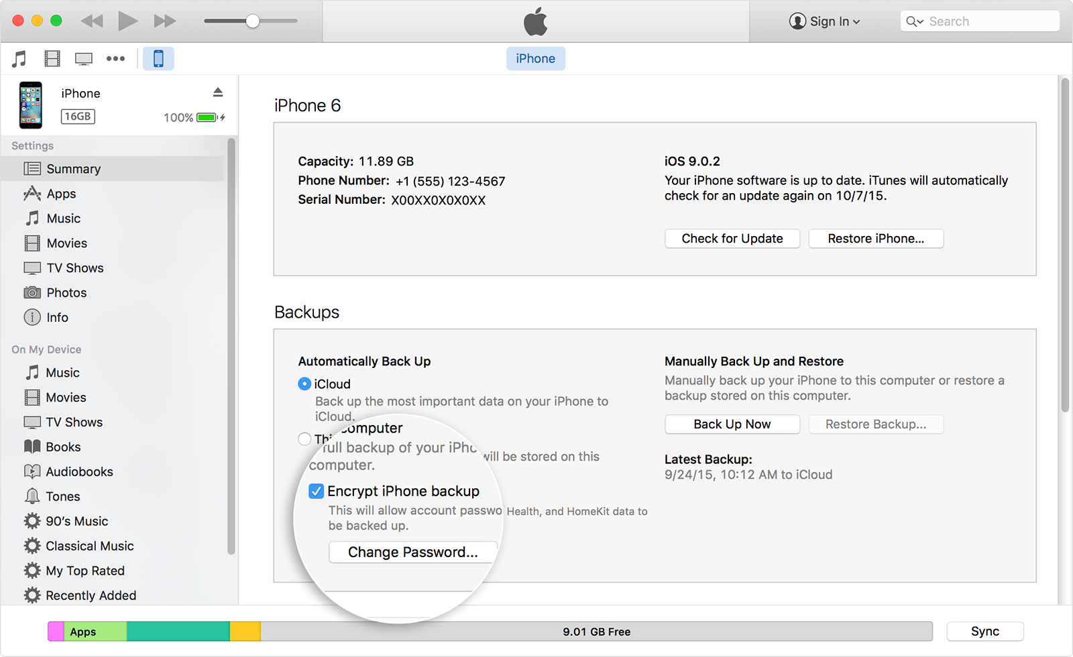Click the main pane vertical scrollbar
This screenshot has height=657, width=1073.
pyautogui.click(x=1065, y=245)
